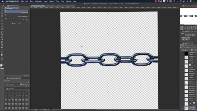The height and width of the screenshot is (111, 197).
Task: Select the Auto select wand tool
Action: [x=2, y=21]
